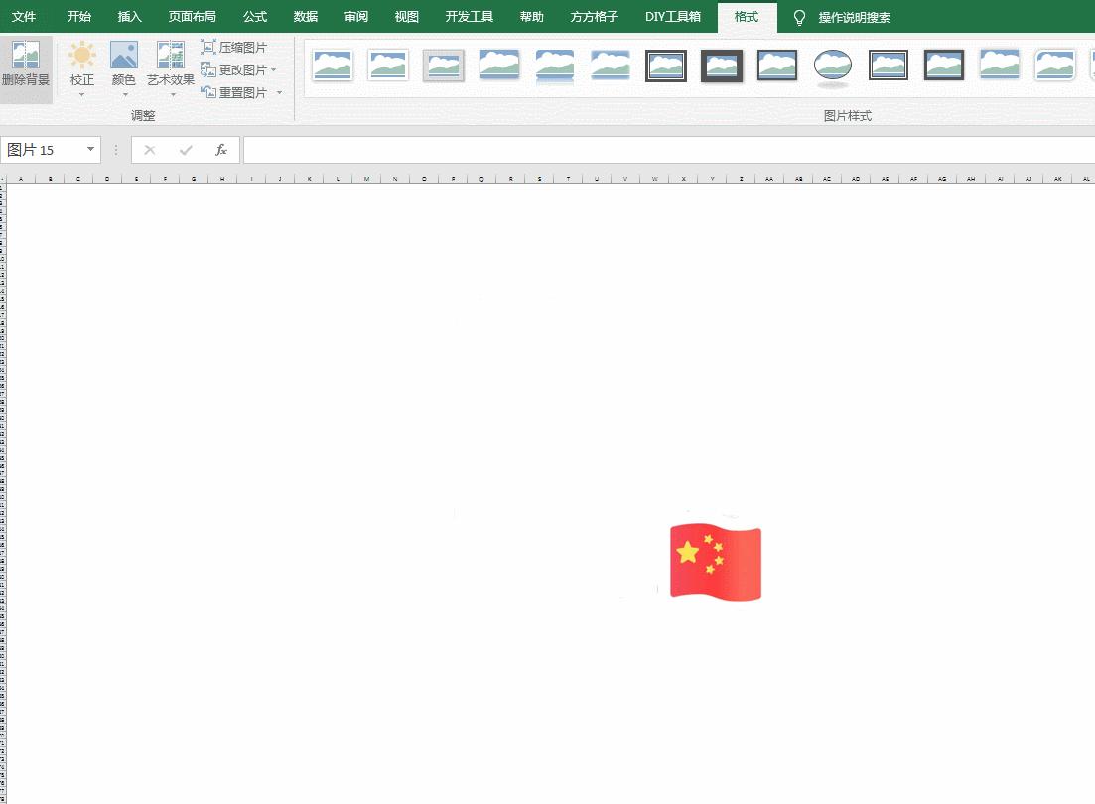Apply the second picture style after the oval
Viewport: 1095px width, 804px height.
coord(944,65)
